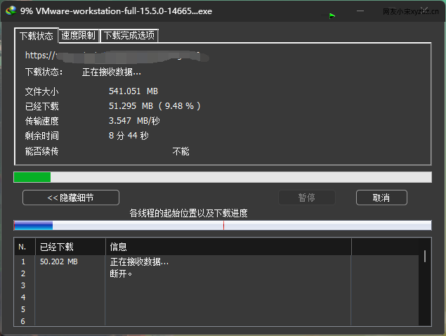This screenshot has width=446, height=336.
Task: Select thread row 1 with 50.202 MB
Action: point(216,261)
